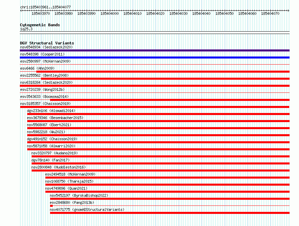Select nsv5982218 (Wu2021) variant
The width and height of the screenshot is (299, 226).
(x=46, y=132)
